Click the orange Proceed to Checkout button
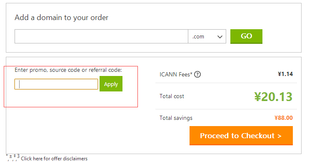Image resolution: width=317 pixels, height=162 pixels. (x=241, y=135)
